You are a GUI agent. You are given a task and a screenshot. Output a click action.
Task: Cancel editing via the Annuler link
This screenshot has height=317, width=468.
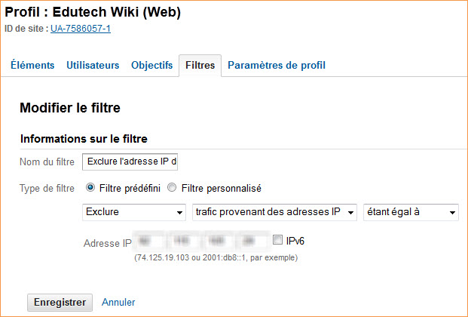pos(118,302)
